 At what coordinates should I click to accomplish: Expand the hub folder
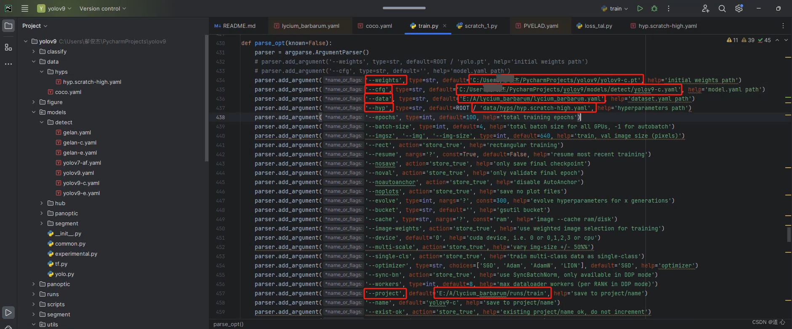pyautogui.click(x=42, y=203)
